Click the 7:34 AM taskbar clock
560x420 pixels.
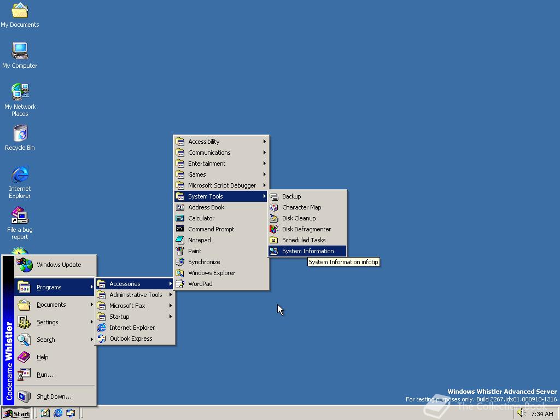(x=542, y=414)
